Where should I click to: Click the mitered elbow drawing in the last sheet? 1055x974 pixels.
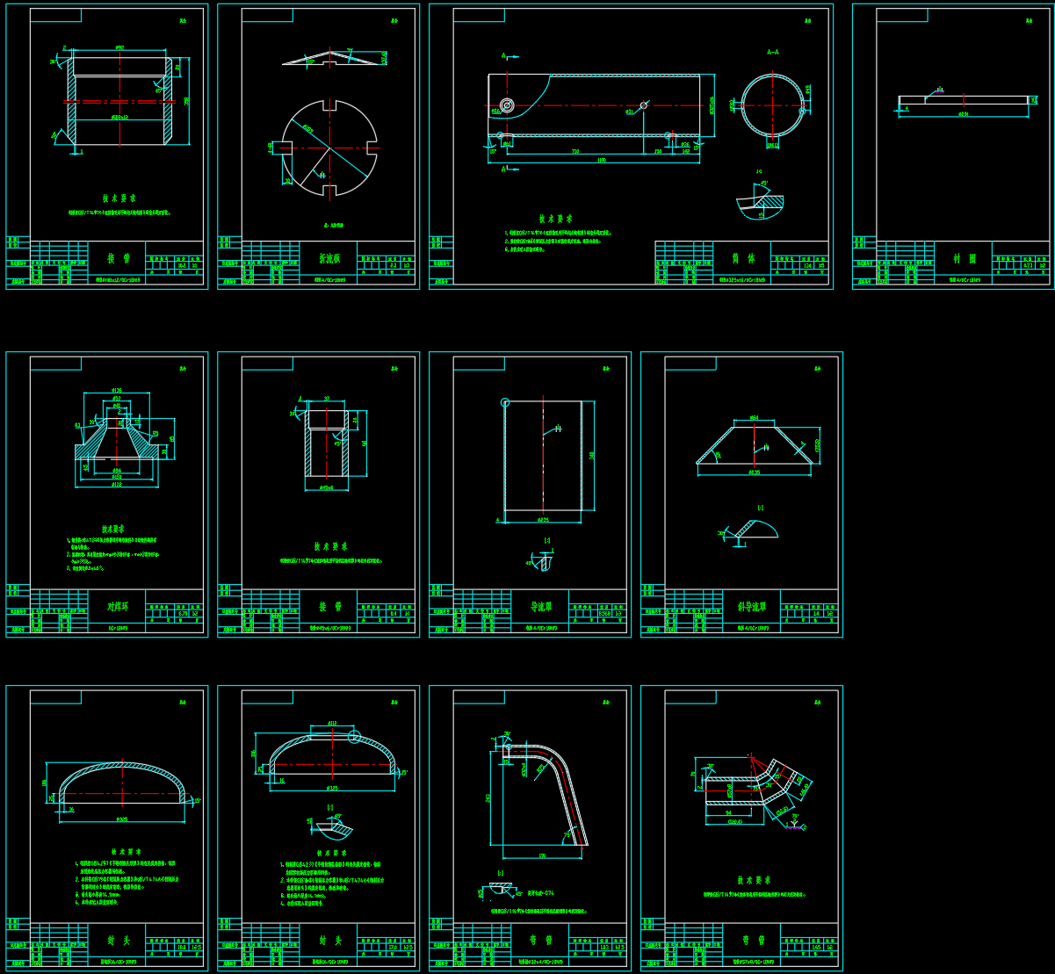tap(755, 786)
